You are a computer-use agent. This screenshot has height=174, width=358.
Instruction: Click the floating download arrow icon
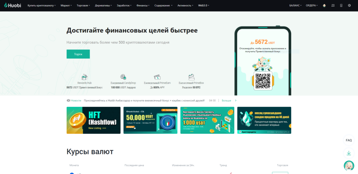[349, 153]
